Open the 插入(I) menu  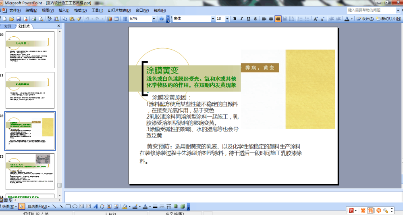[x=64, y=10]
